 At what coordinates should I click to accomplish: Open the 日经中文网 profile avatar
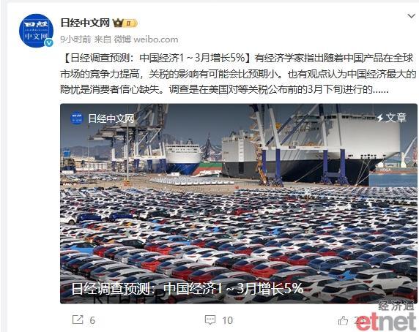pyautogui.click(x=36, y=31)
